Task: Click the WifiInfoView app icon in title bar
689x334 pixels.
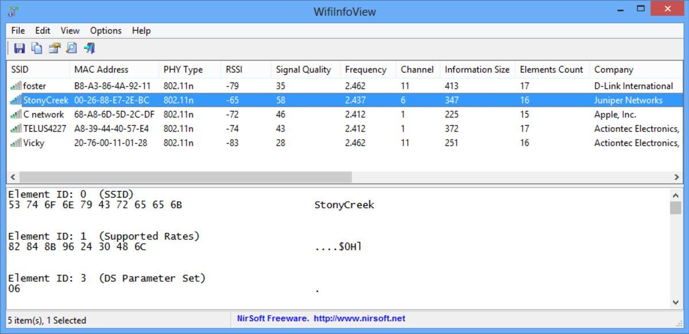Action: (13, 11)
